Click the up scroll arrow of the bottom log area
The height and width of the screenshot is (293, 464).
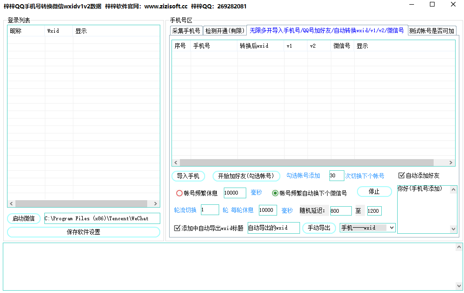[x=458, y=247]
